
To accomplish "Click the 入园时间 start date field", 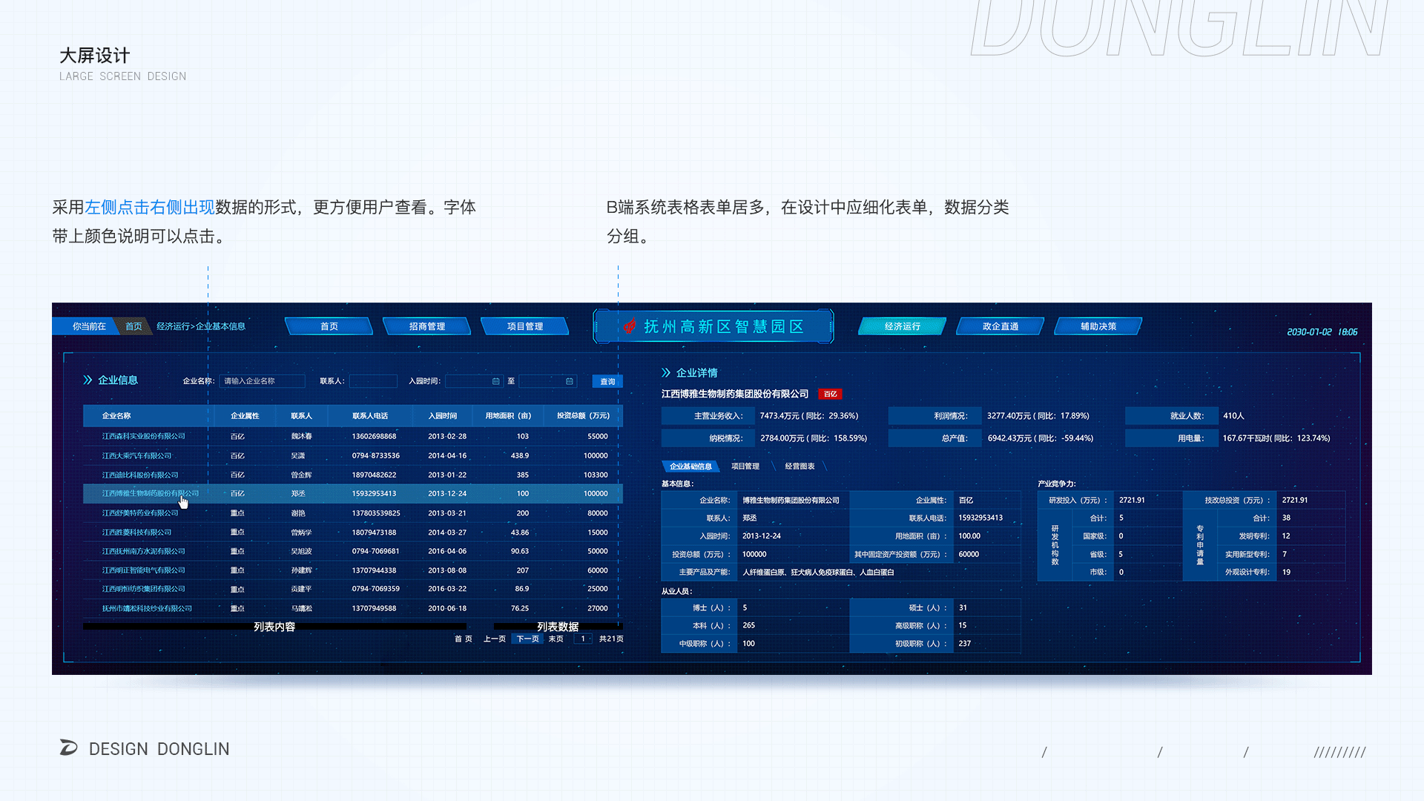I will click(x=474, y=381).
